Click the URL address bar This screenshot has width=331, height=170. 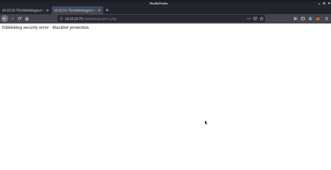(152, 19)
